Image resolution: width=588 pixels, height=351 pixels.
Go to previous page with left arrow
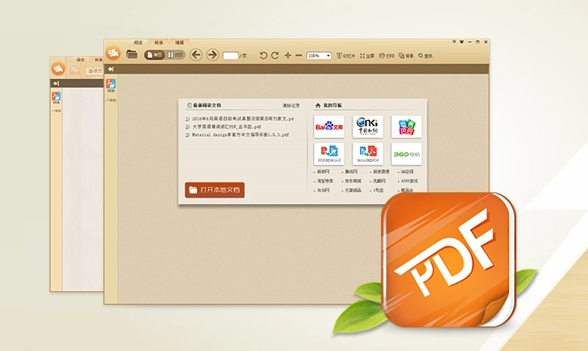click(x=196, y=55)
